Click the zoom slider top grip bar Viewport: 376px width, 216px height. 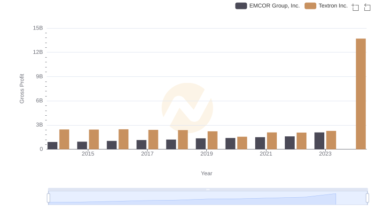click(x=208, y=189)
